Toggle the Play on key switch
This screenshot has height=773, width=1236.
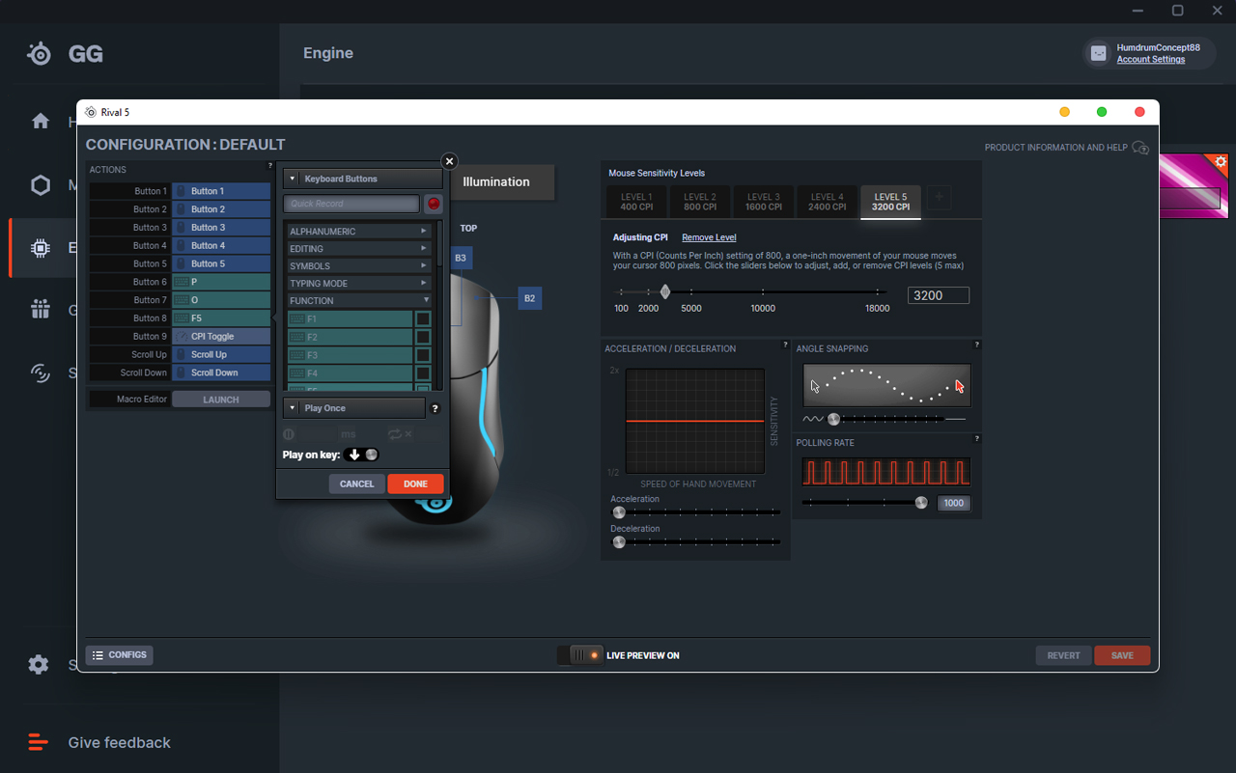click(x=361, y=455)
